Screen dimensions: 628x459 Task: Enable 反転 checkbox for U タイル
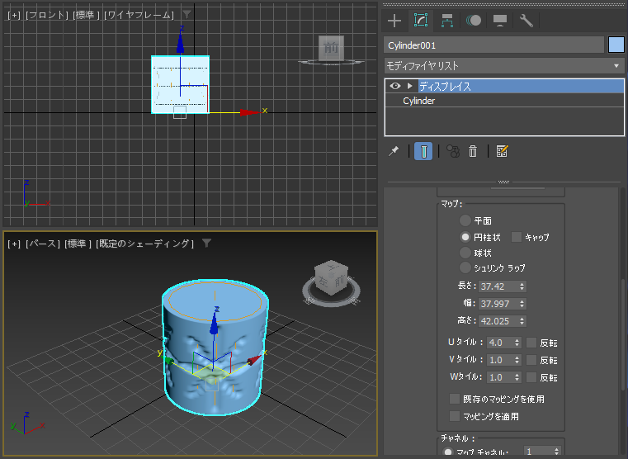(531, 343)
